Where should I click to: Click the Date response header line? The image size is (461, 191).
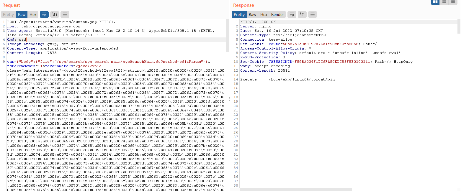pyautogui.click(x=282, y=31)
